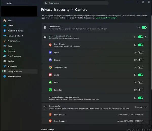Click the Brave Browser icon in app list
This screenshot has width=152, height=131.
(x=50, y=45)
